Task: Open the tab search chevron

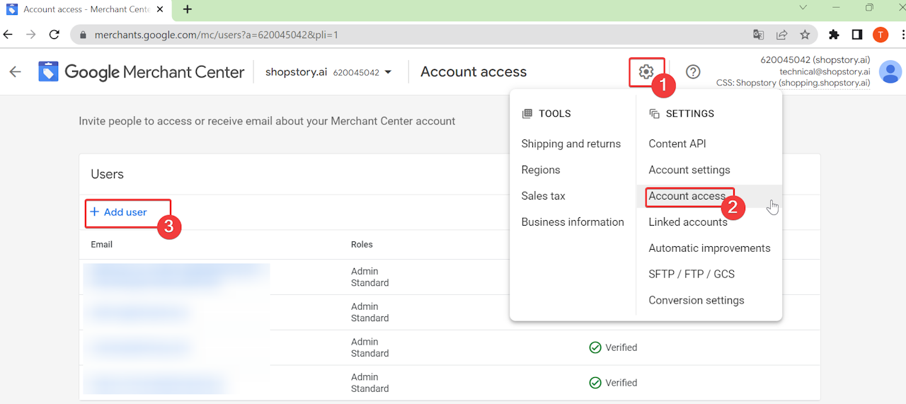Action: [x=803, y=8]
